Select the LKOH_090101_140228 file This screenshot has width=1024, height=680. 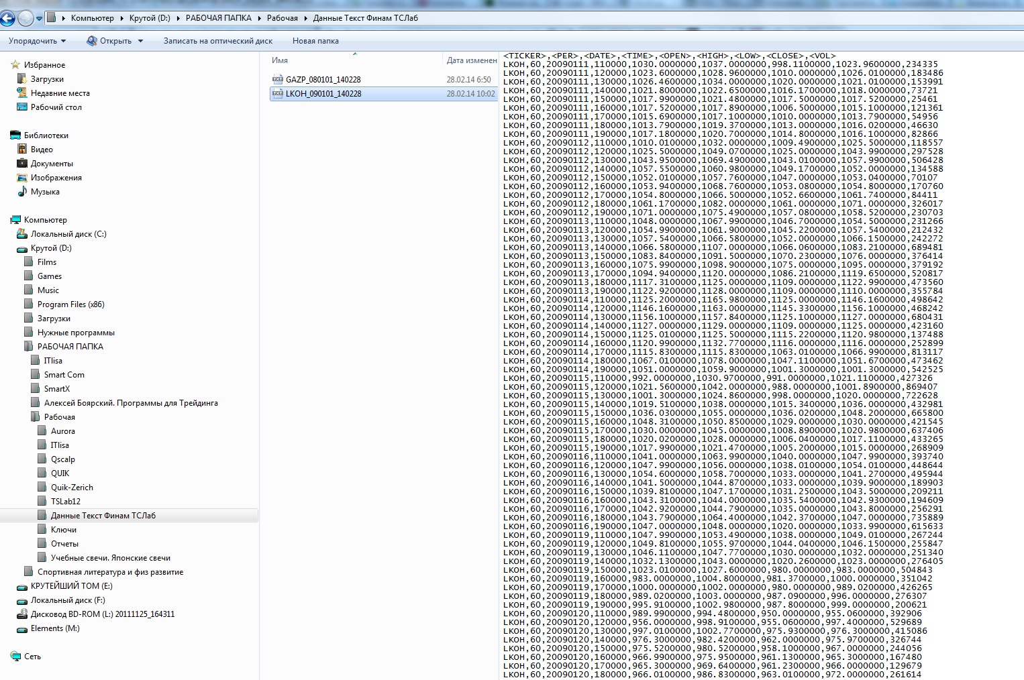click(x=323, y=93)
